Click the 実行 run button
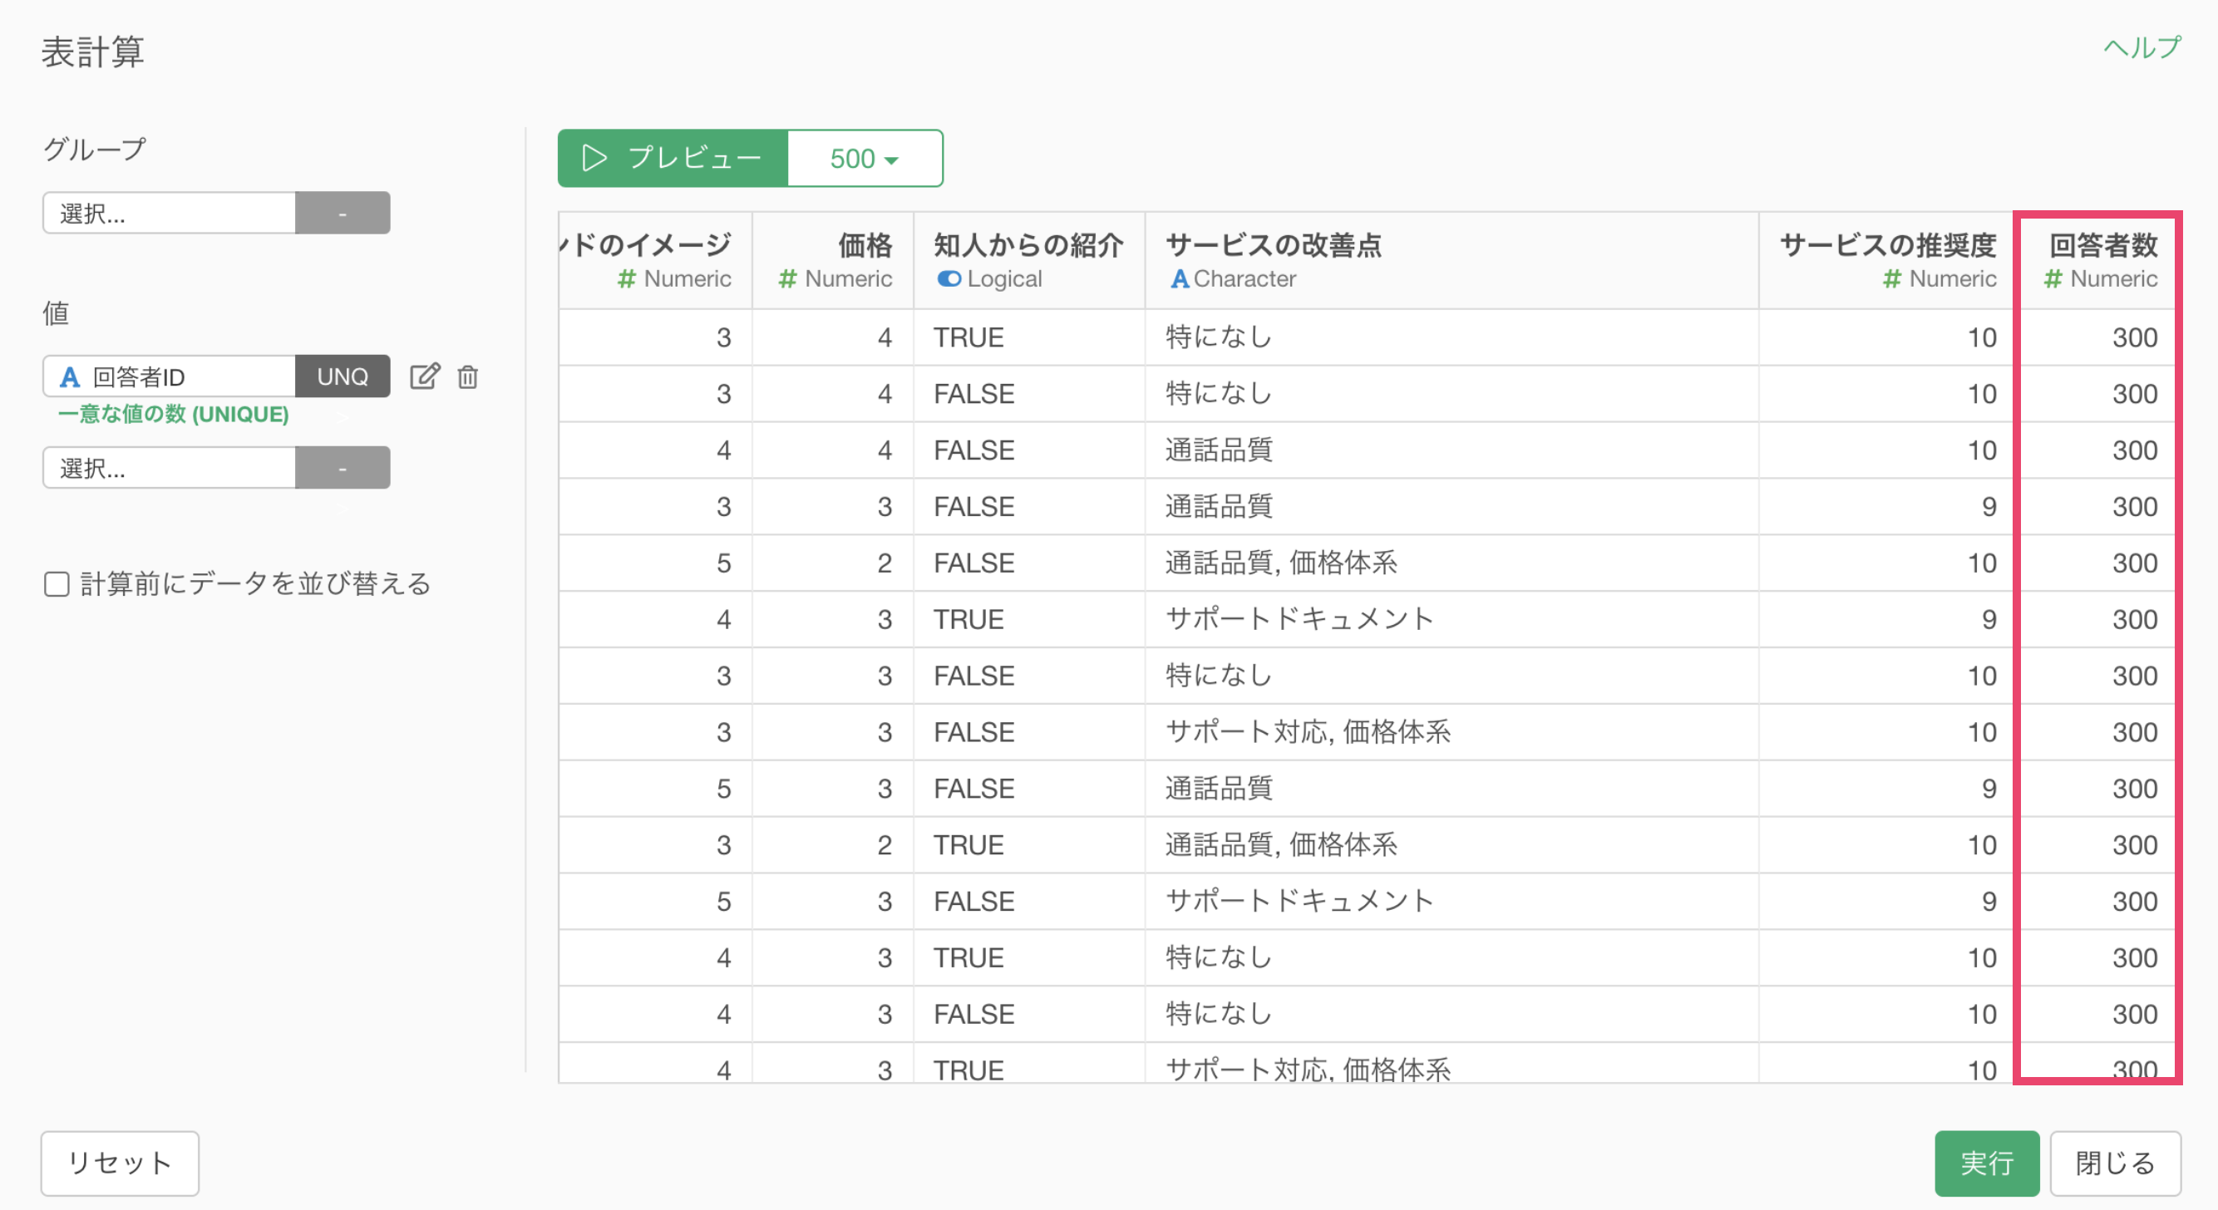Screen dimensions: 2218x1210 pos(1986,1163)
